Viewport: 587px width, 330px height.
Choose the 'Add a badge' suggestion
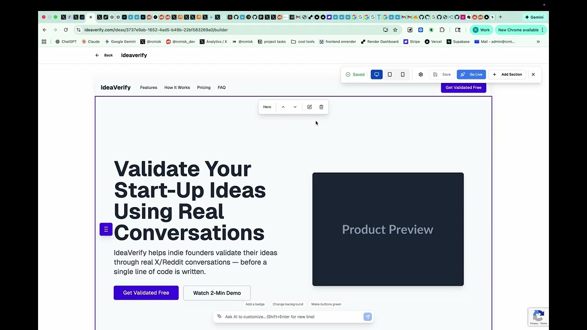[255, 304]
